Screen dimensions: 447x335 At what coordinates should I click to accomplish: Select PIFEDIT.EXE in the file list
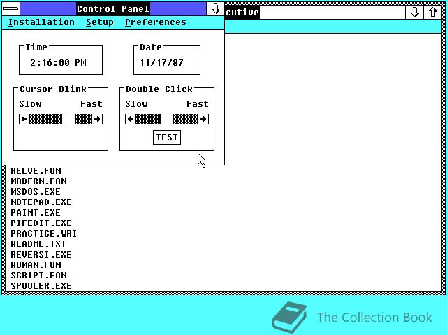point(41,223)
